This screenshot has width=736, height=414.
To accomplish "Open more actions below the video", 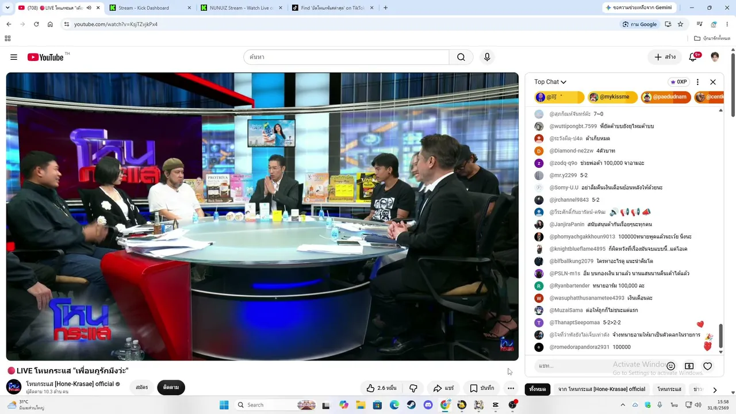I will [511, 388].
